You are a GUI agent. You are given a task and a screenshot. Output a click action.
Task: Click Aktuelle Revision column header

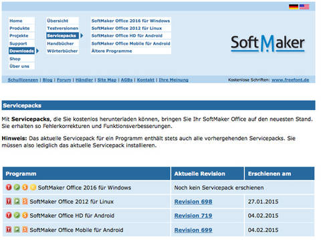pyautogui.click(x=207, y=173)
